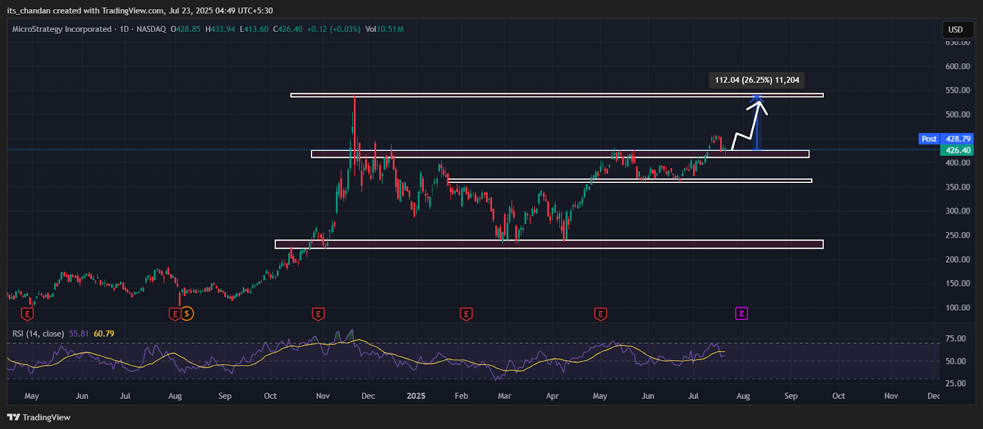The image size is (983, 429).
Task: Click the Post market price label 428.79
Action: [947, 139]
